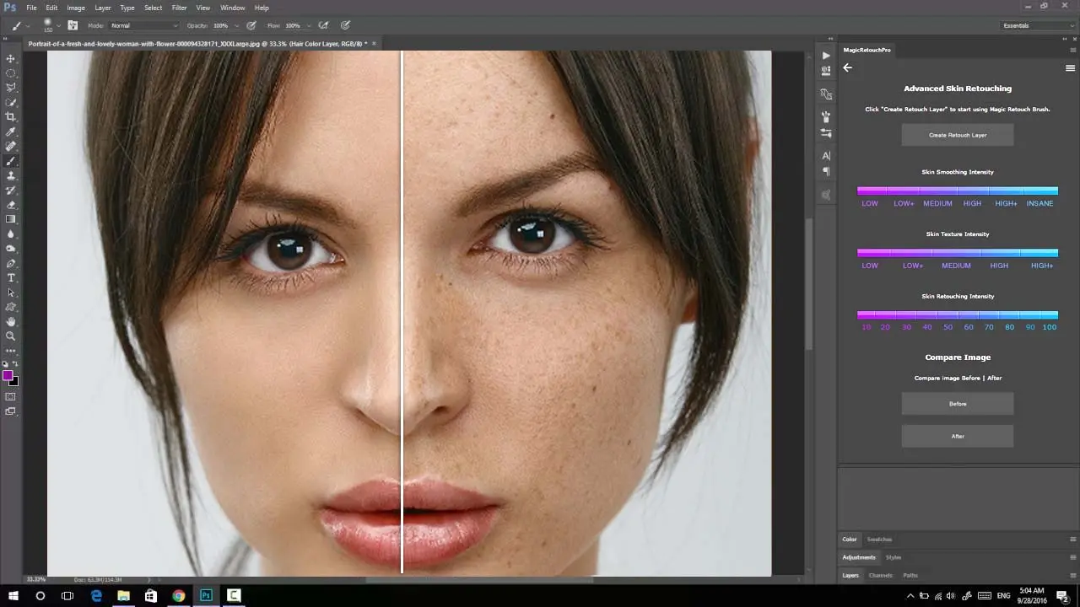
Task: Open the Character panel icon
Action: [826, 155]
